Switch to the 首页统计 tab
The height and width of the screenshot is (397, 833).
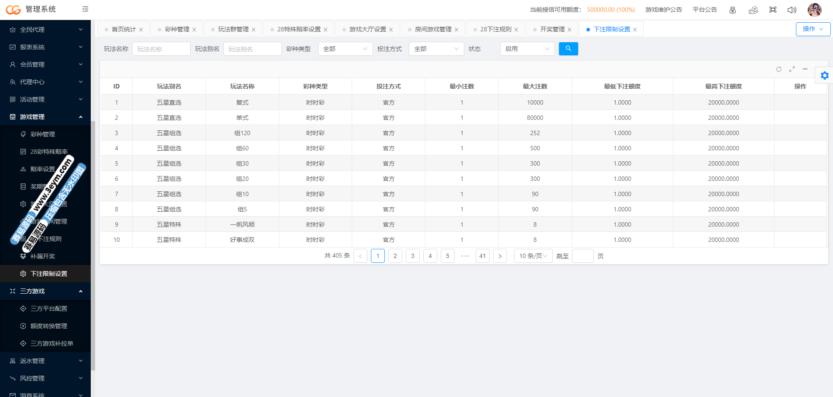click(123, 29)
